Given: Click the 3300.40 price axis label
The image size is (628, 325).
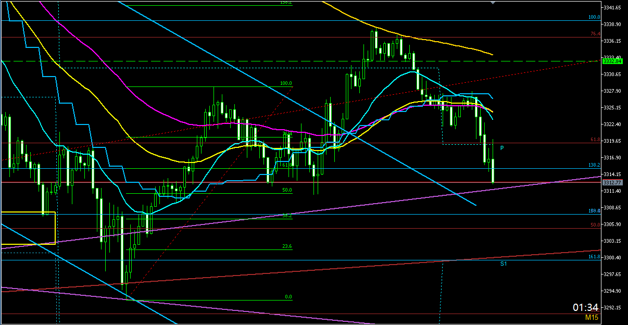Looking at the screenshot, I should (x=613, y=258).
